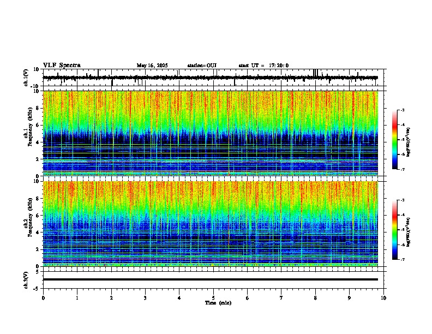432x334 pixels.
Task: Click the -3 value on ch.1 colorbar
Action: click(402, 110)
